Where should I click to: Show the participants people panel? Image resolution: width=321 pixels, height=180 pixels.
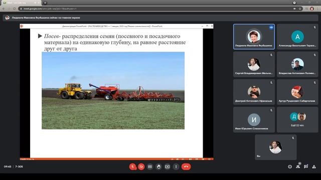tap(298, 166)
